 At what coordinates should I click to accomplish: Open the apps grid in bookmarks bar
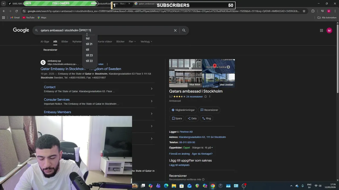[3, 17]
